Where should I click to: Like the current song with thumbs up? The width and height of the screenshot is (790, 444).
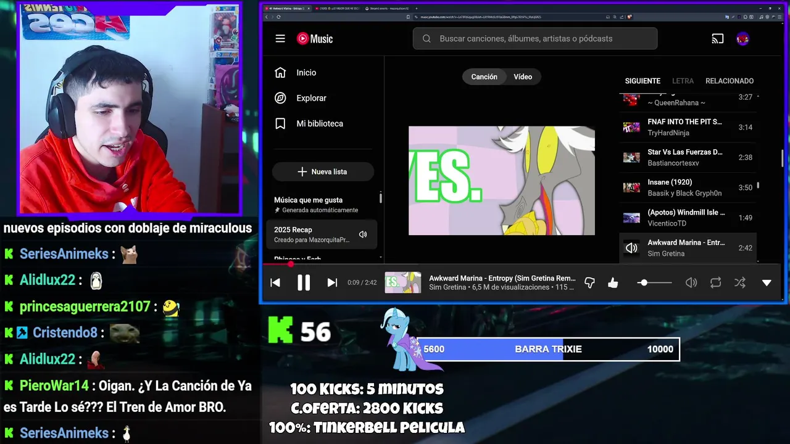coord(613,282)
